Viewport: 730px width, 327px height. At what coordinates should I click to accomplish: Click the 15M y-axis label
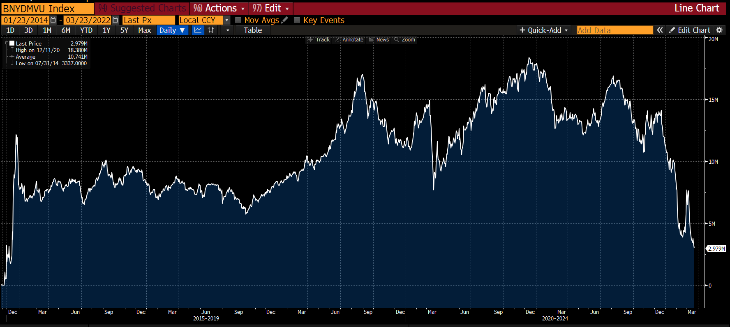point(713,100)
